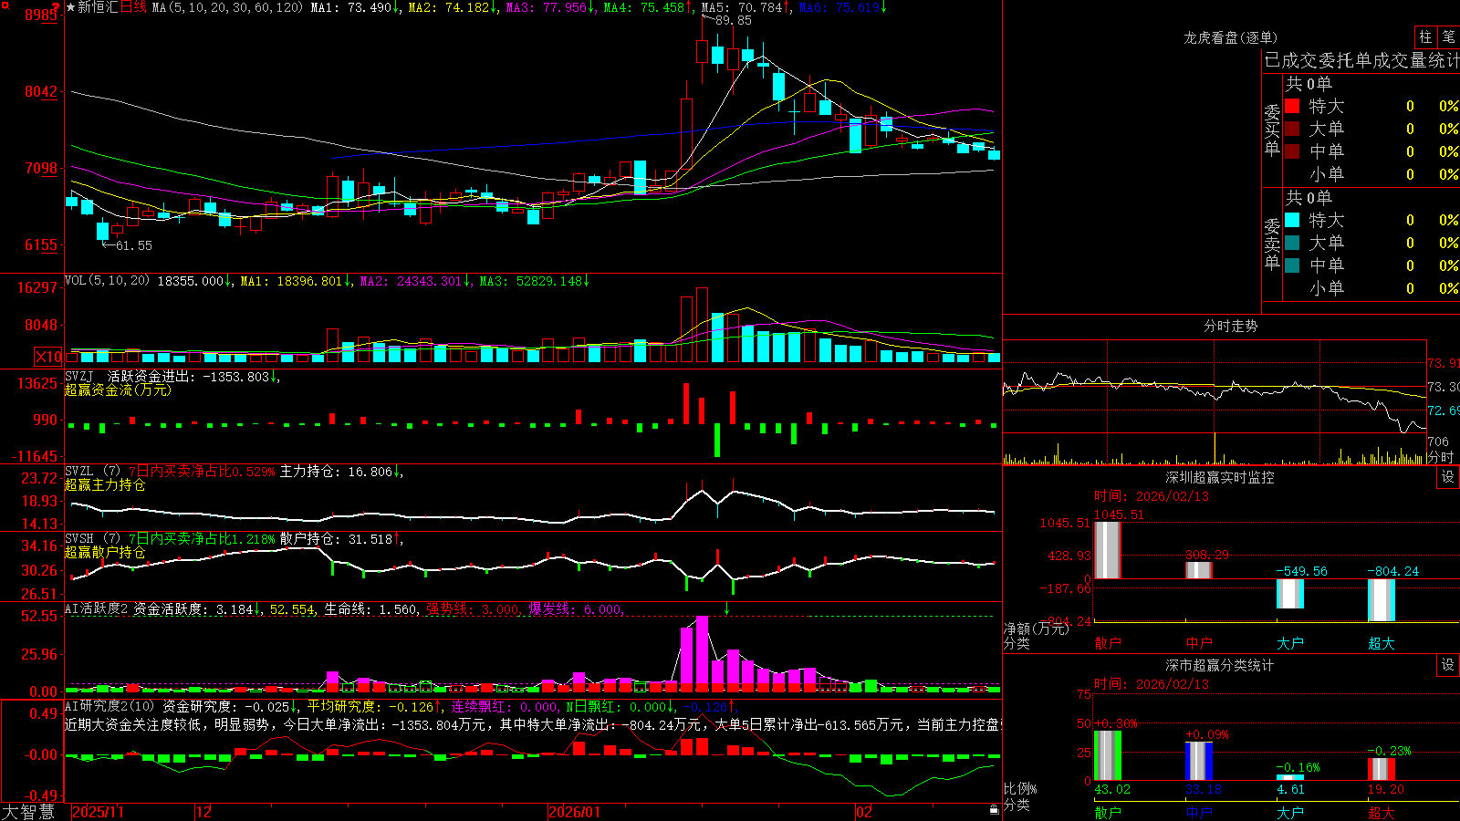1460x821 pixels.
Task: Click the 89.85 high price annotation
Action: pyautogui.click(x=734, y=20)
